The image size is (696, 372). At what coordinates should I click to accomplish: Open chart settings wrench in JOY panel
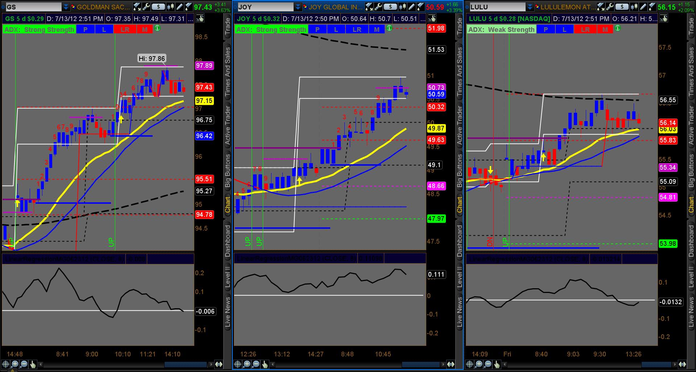[x=378, y=7]
